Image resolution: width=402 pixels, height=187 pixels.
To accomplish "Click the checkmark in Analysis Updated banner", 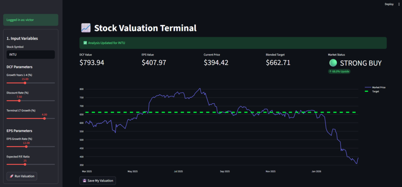I will tap(85, 43).
